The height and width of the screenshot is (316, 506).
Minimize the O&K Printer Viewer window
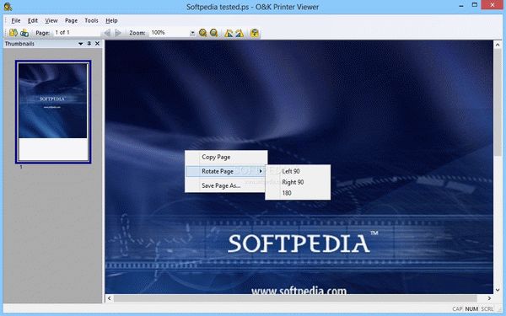click(x=461, y=6)
